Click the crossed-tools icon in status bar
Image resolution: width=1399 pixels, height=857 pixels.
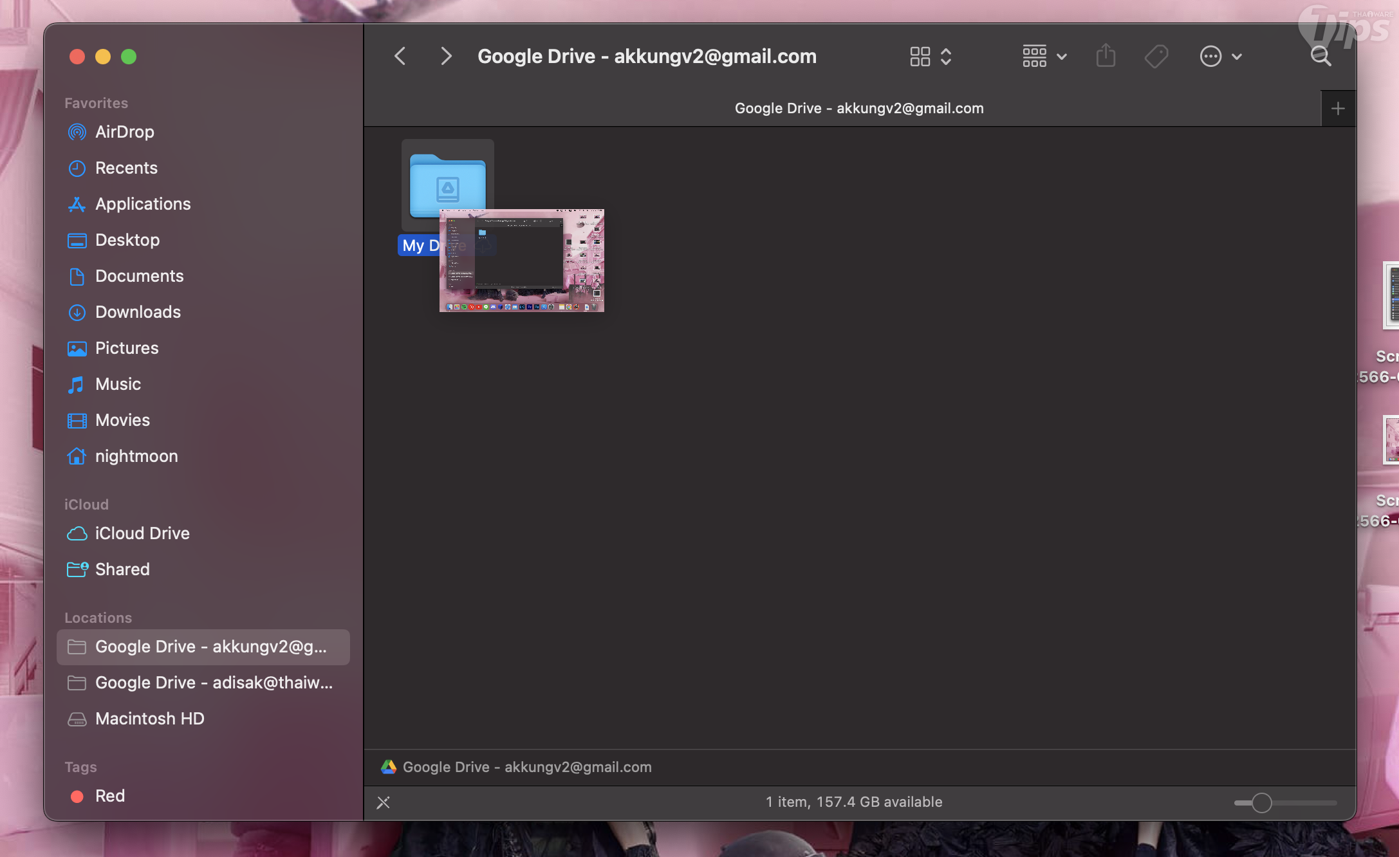384,802
